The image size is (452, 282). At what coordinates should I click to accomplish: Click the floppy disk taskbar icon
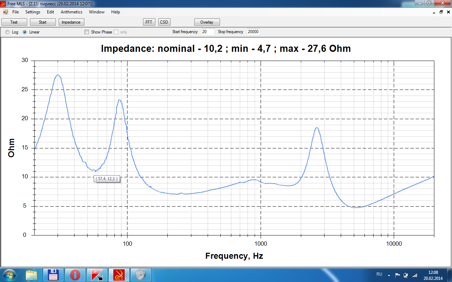coord(53,275)
